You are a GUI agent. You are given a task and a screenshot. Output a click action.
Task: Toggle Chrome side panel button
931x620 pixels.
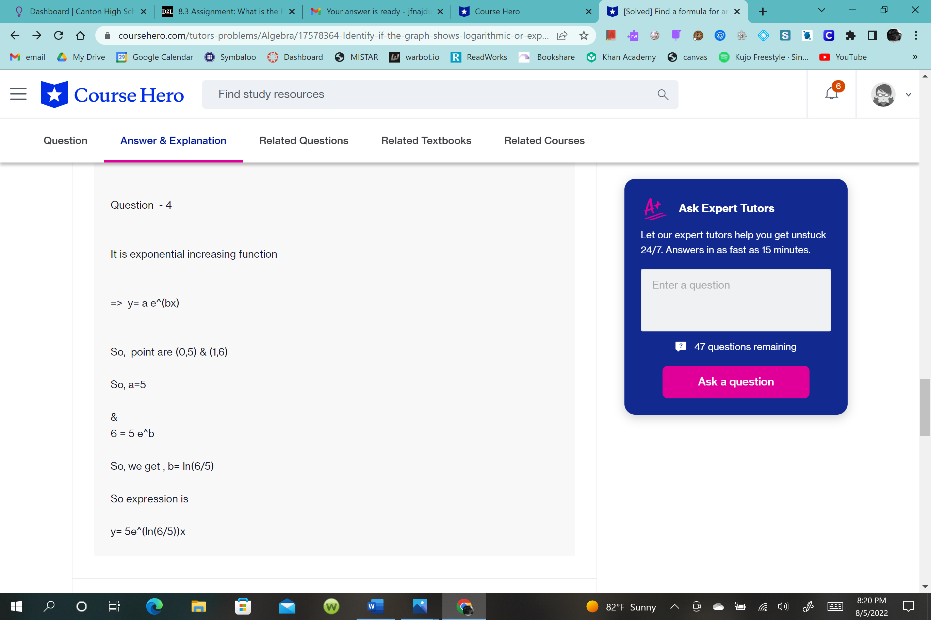(872, 36)
